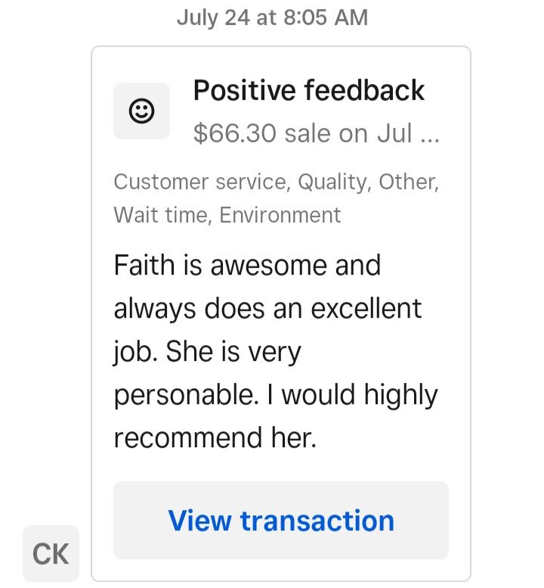Select the Environment category tag

click(x=280, y=215)
